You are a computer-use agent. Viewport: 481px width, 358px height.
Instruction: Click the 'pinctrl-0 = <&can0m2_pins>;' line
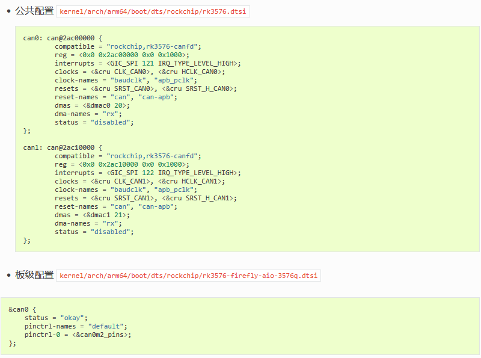(x=78, y=335)
